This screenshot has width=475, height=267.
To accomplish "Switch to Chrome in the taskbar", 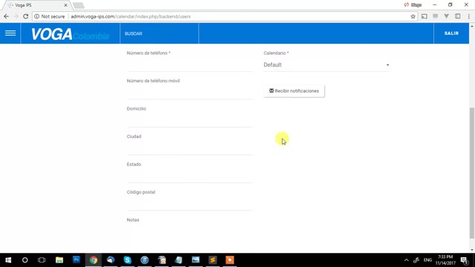I will click(x=94, y=260).
